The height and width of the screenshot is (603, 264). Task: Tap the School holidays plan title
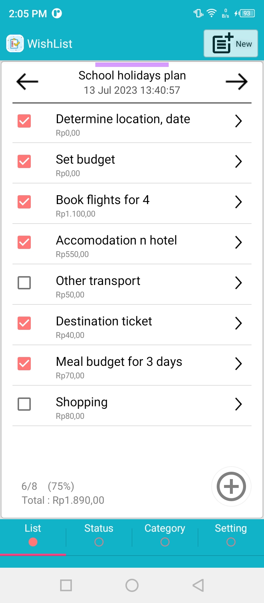132,75
